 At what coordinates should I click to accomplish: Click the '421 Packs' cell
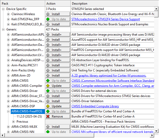(x=52, y=29)
